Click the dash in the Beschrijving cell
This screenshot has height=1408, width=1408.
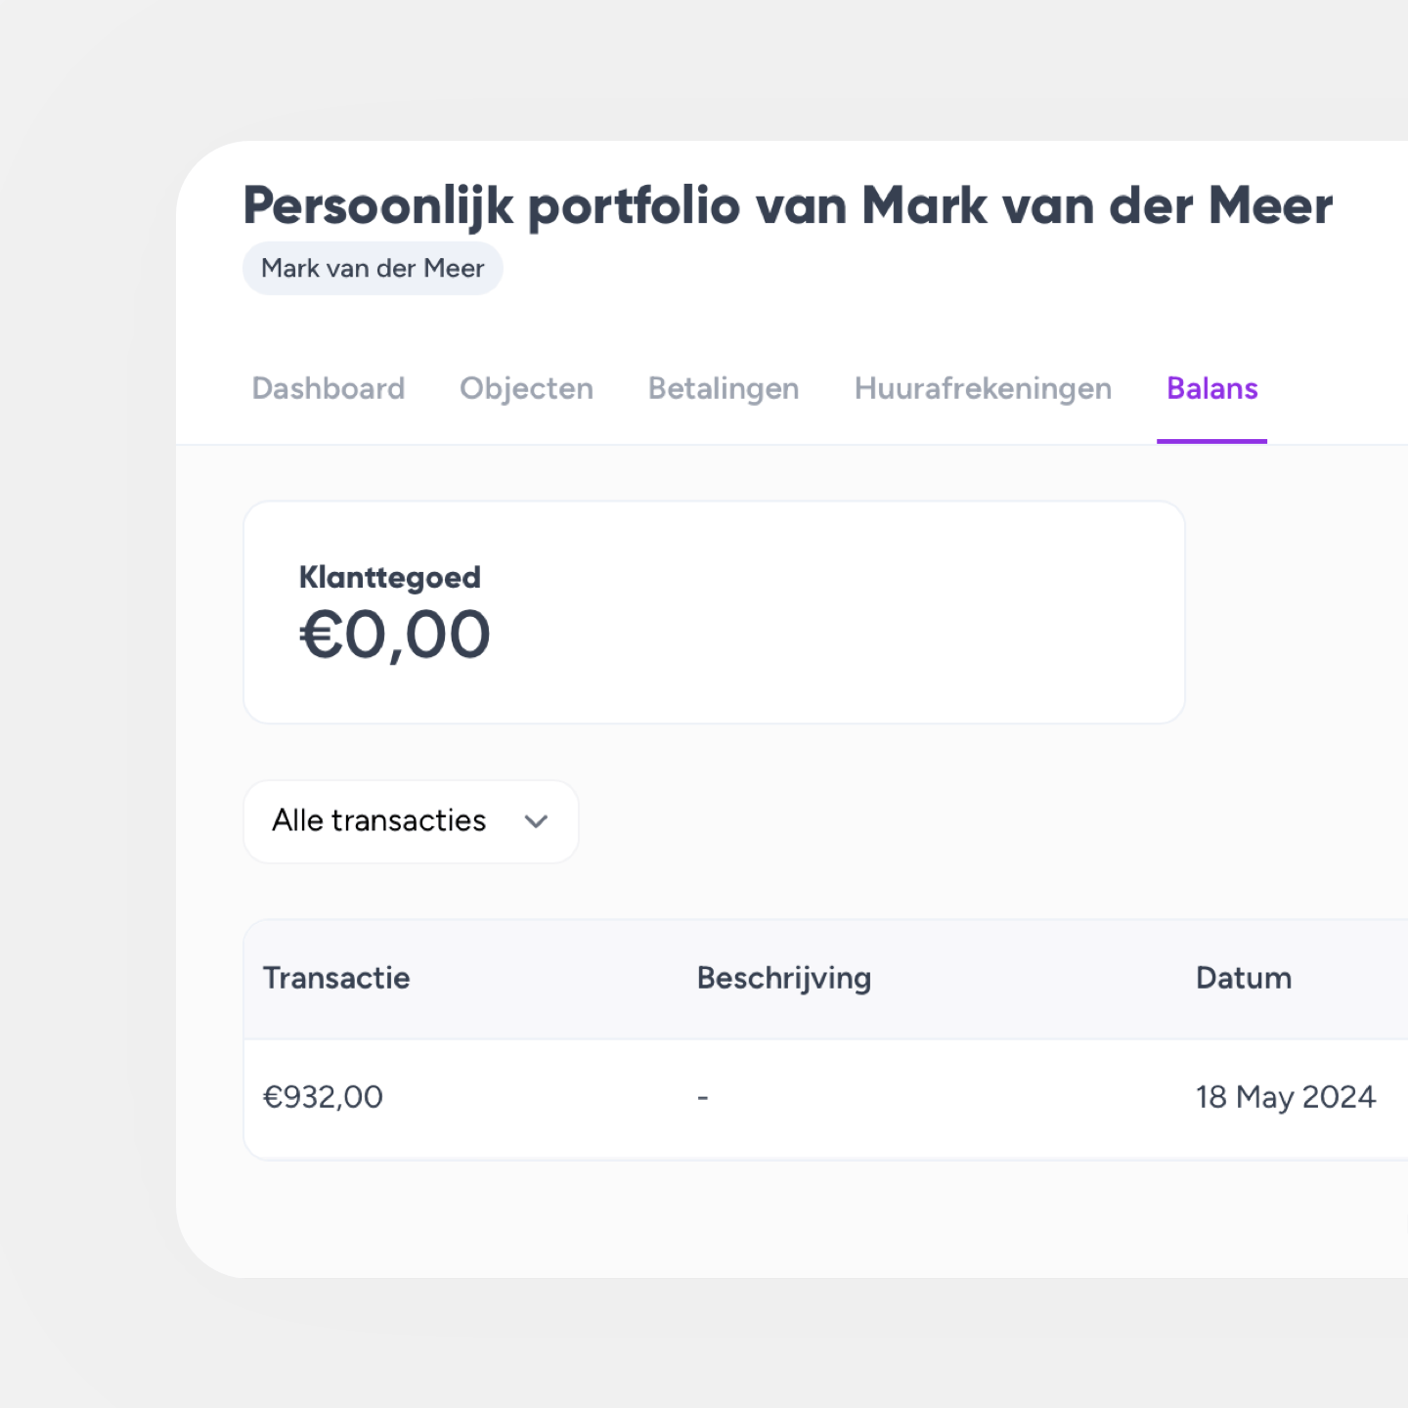click(702, 1098)
